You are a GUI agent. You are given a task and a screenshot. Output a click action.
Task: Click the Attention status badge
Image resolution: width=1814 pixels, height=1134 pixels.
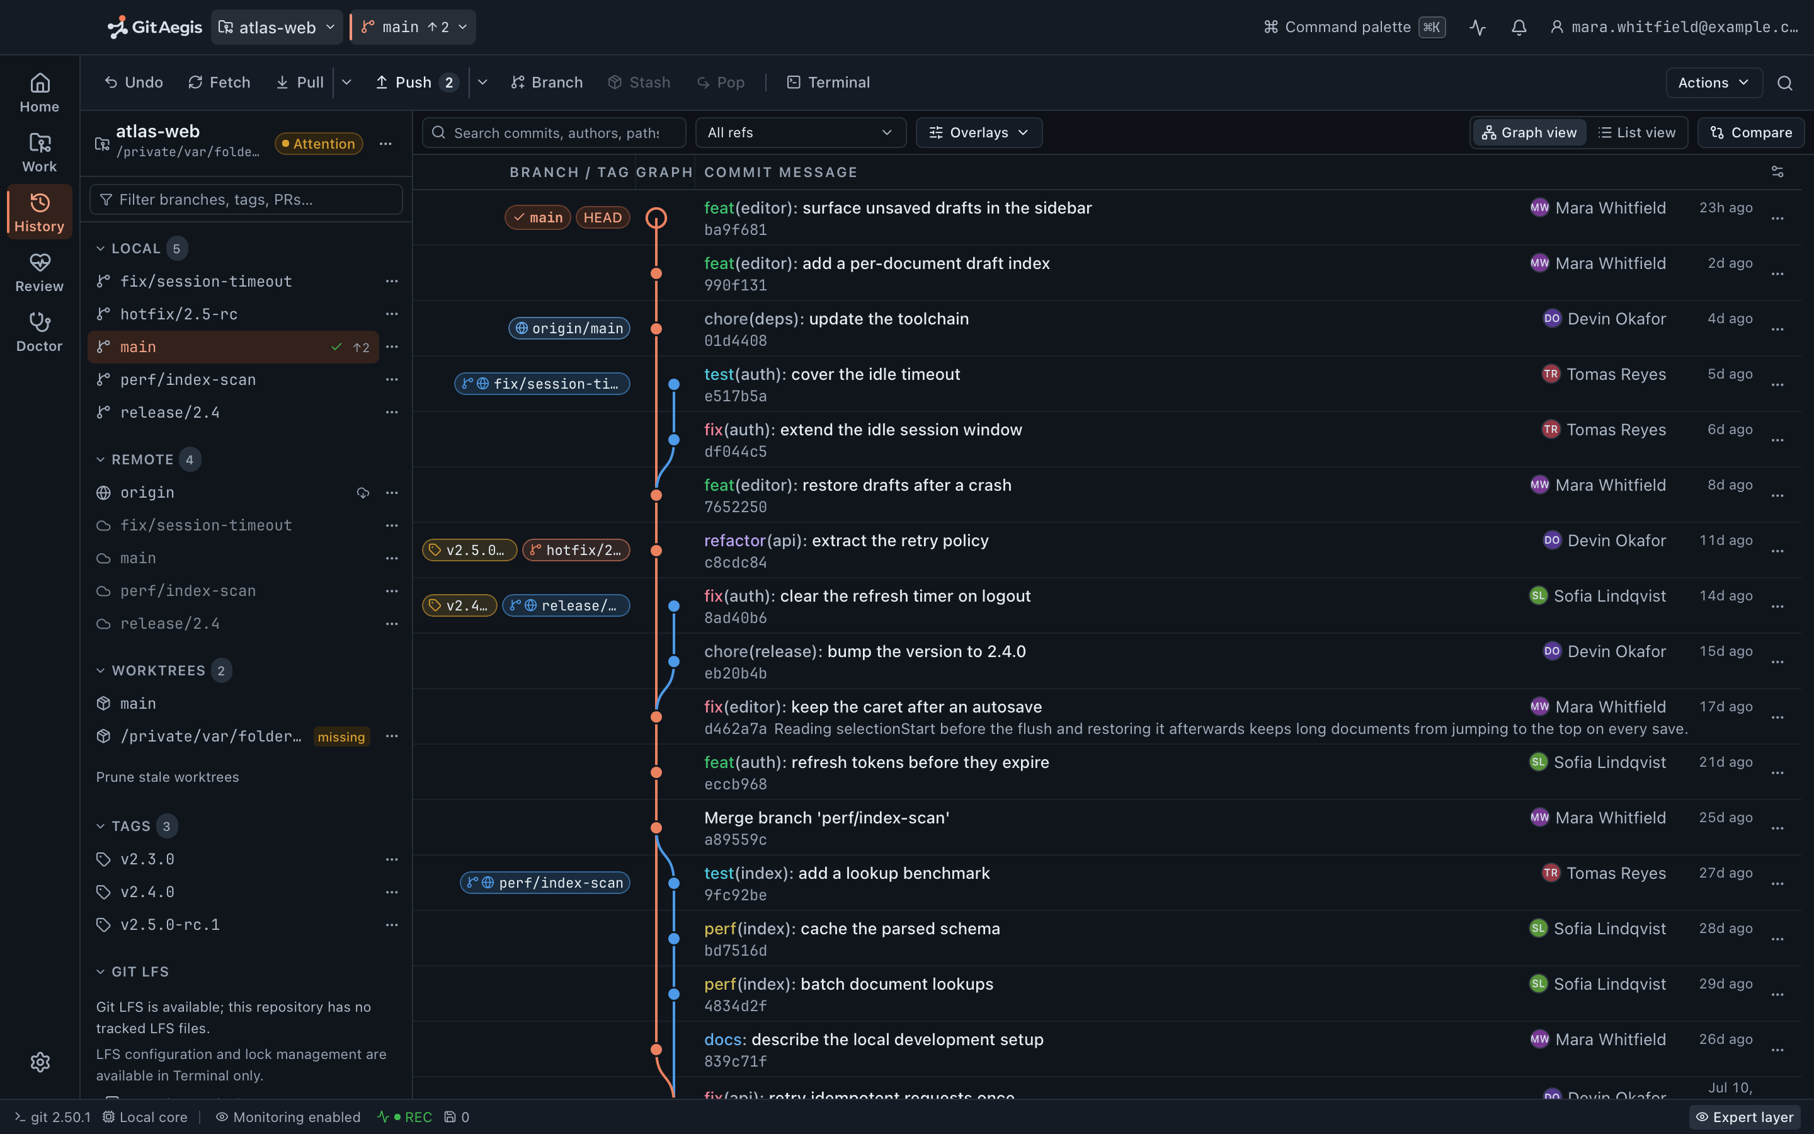pos(319,143)
